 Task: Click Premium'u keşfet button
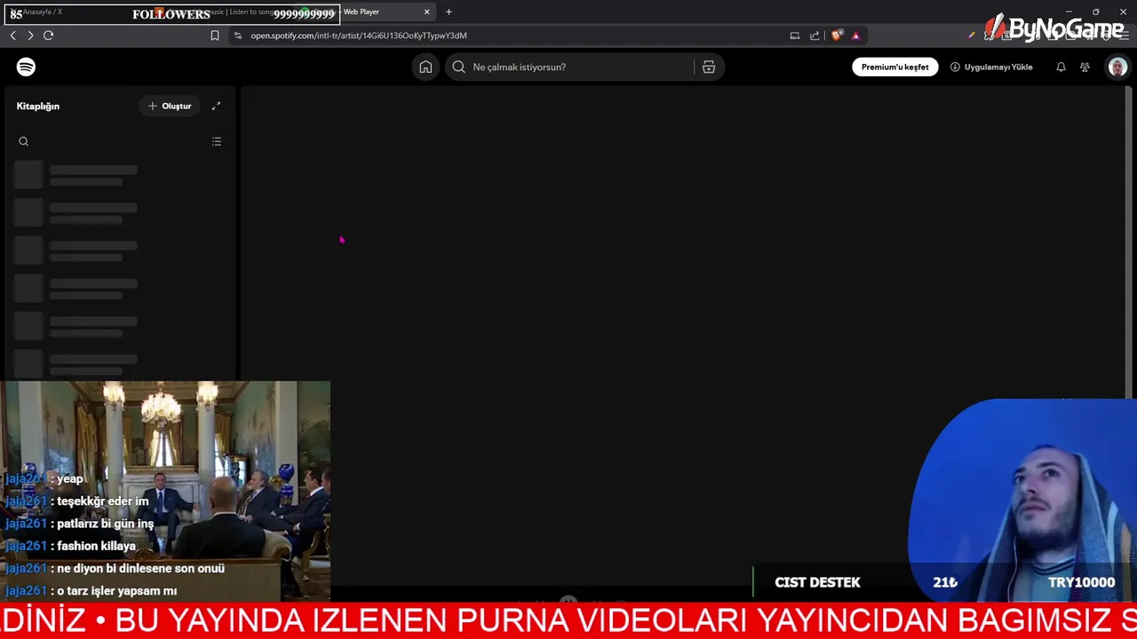[894, 67]
